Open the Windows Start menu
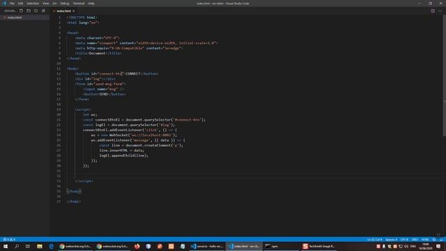Screen dimensions: 446x251 (6, 246)
